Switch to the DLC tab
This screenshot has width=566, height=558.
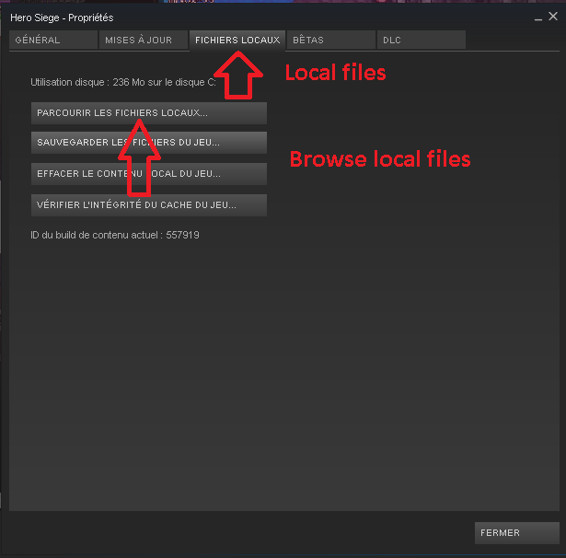422,41
